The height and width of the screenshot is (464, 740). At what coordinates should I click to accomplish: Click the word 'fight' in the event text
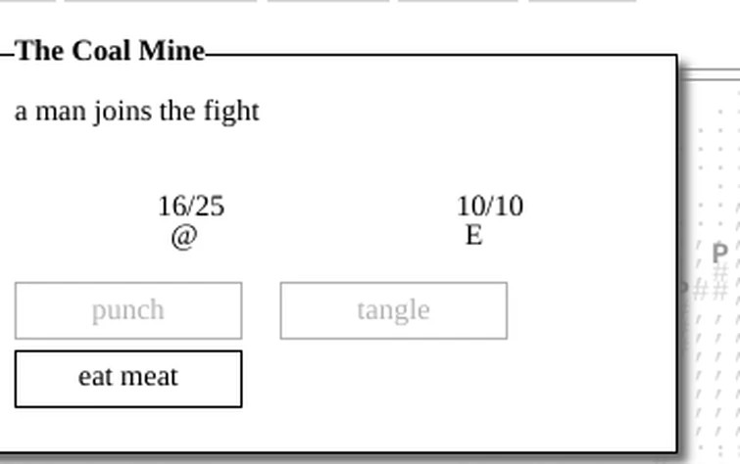231,111
